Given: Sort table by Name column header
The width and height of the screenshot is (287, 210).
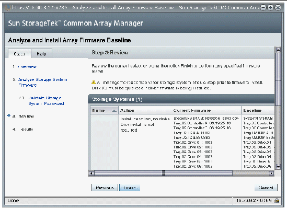Looking at the screenshot, I should pyautogui.click(x=105, y=110).
